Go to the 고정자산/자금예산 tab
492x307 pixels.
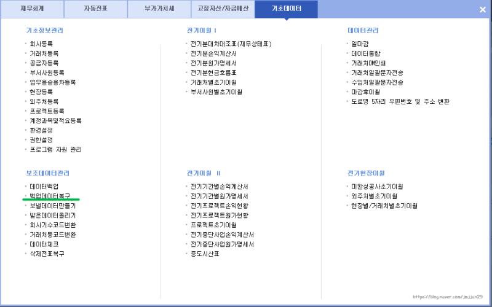pos(223,9)
